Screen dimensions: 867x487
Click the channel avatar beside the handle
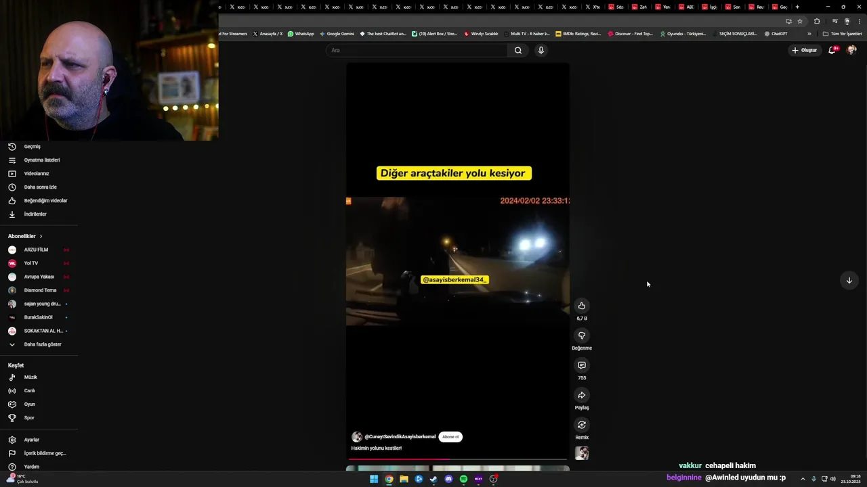coord(357,437)
